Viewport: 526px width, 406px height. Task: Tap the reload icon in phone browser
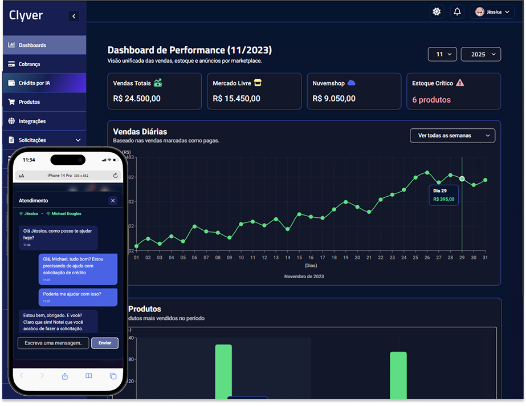click(x=116, y=176)
